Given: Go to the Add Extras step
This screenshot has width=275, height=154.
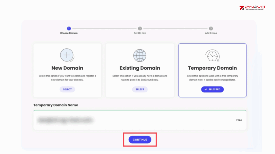Looking at the screenshot, I should click(211, 33).
